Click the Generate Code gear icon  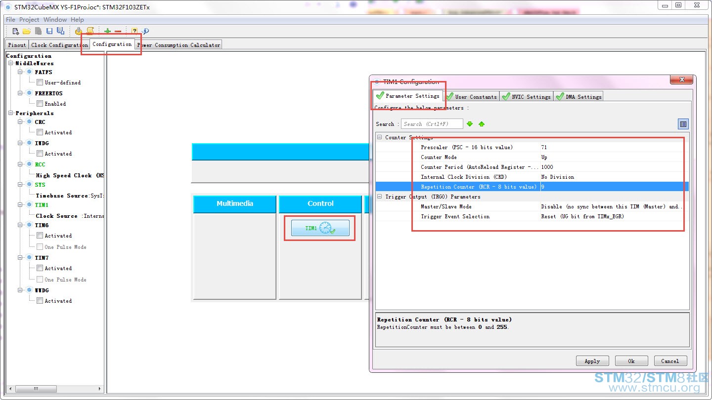[x=79, y=31]
